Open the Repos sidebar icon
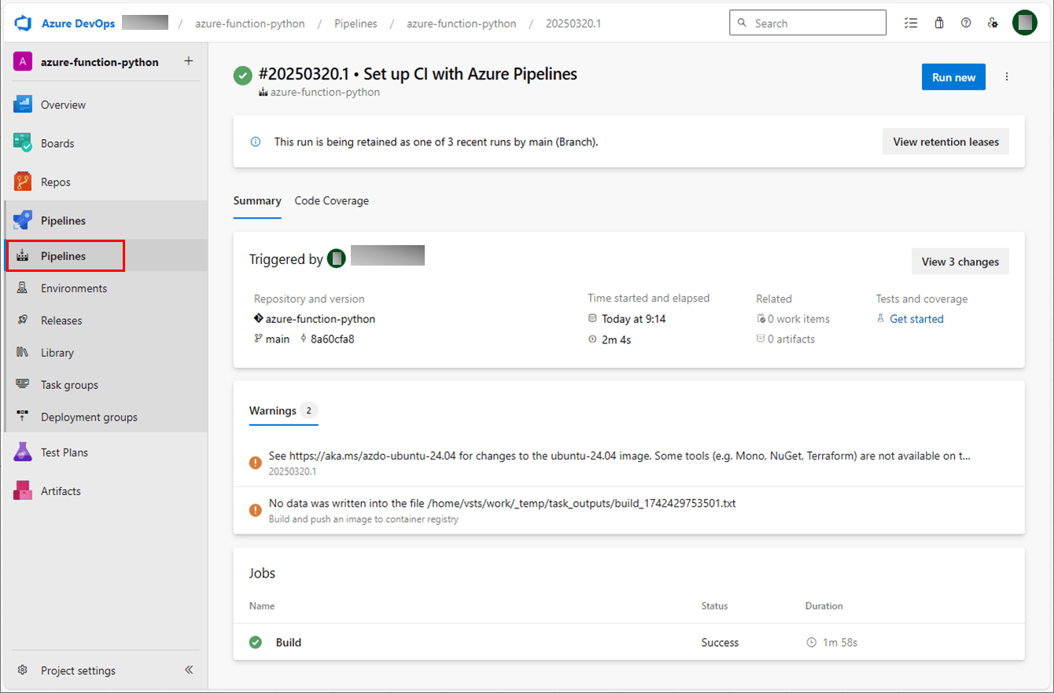The width and height of the screenshot is (1054, 693). pyautogui.click(x=22, y=181)
